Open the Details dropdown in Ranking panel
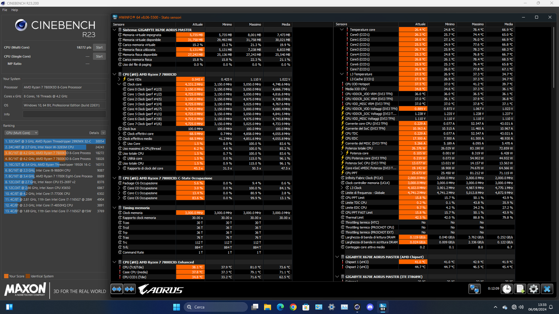The height and width of the screenshot is (314, 559). [x=103, y=133]
